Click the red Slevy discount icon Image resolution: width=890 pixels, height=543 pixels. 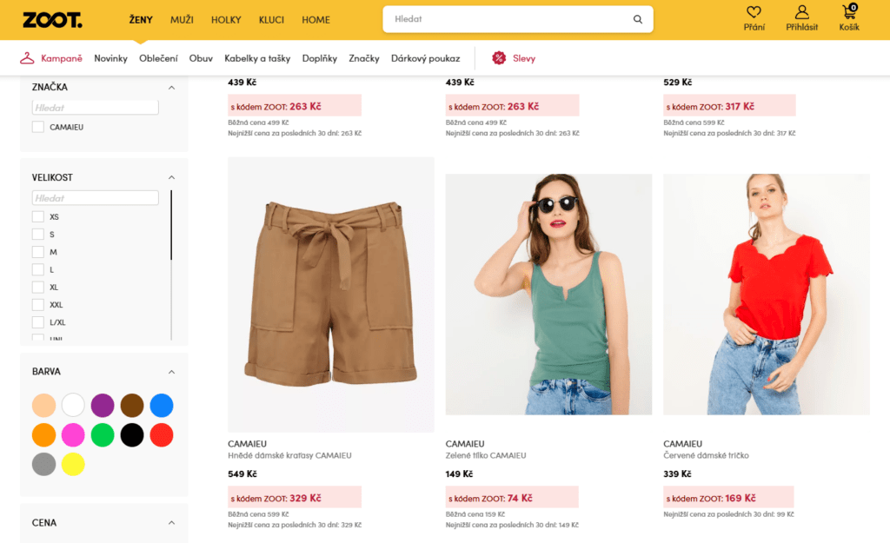pyautogui.click(x=499, y=58)
